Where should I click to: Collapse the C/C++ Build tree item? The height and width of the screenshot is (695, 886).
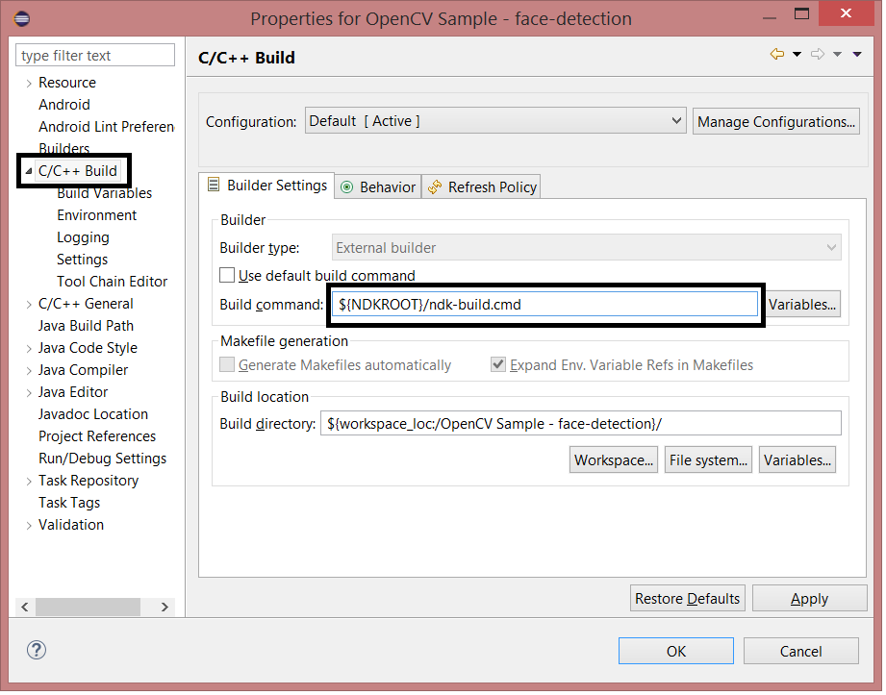(29, 170)
